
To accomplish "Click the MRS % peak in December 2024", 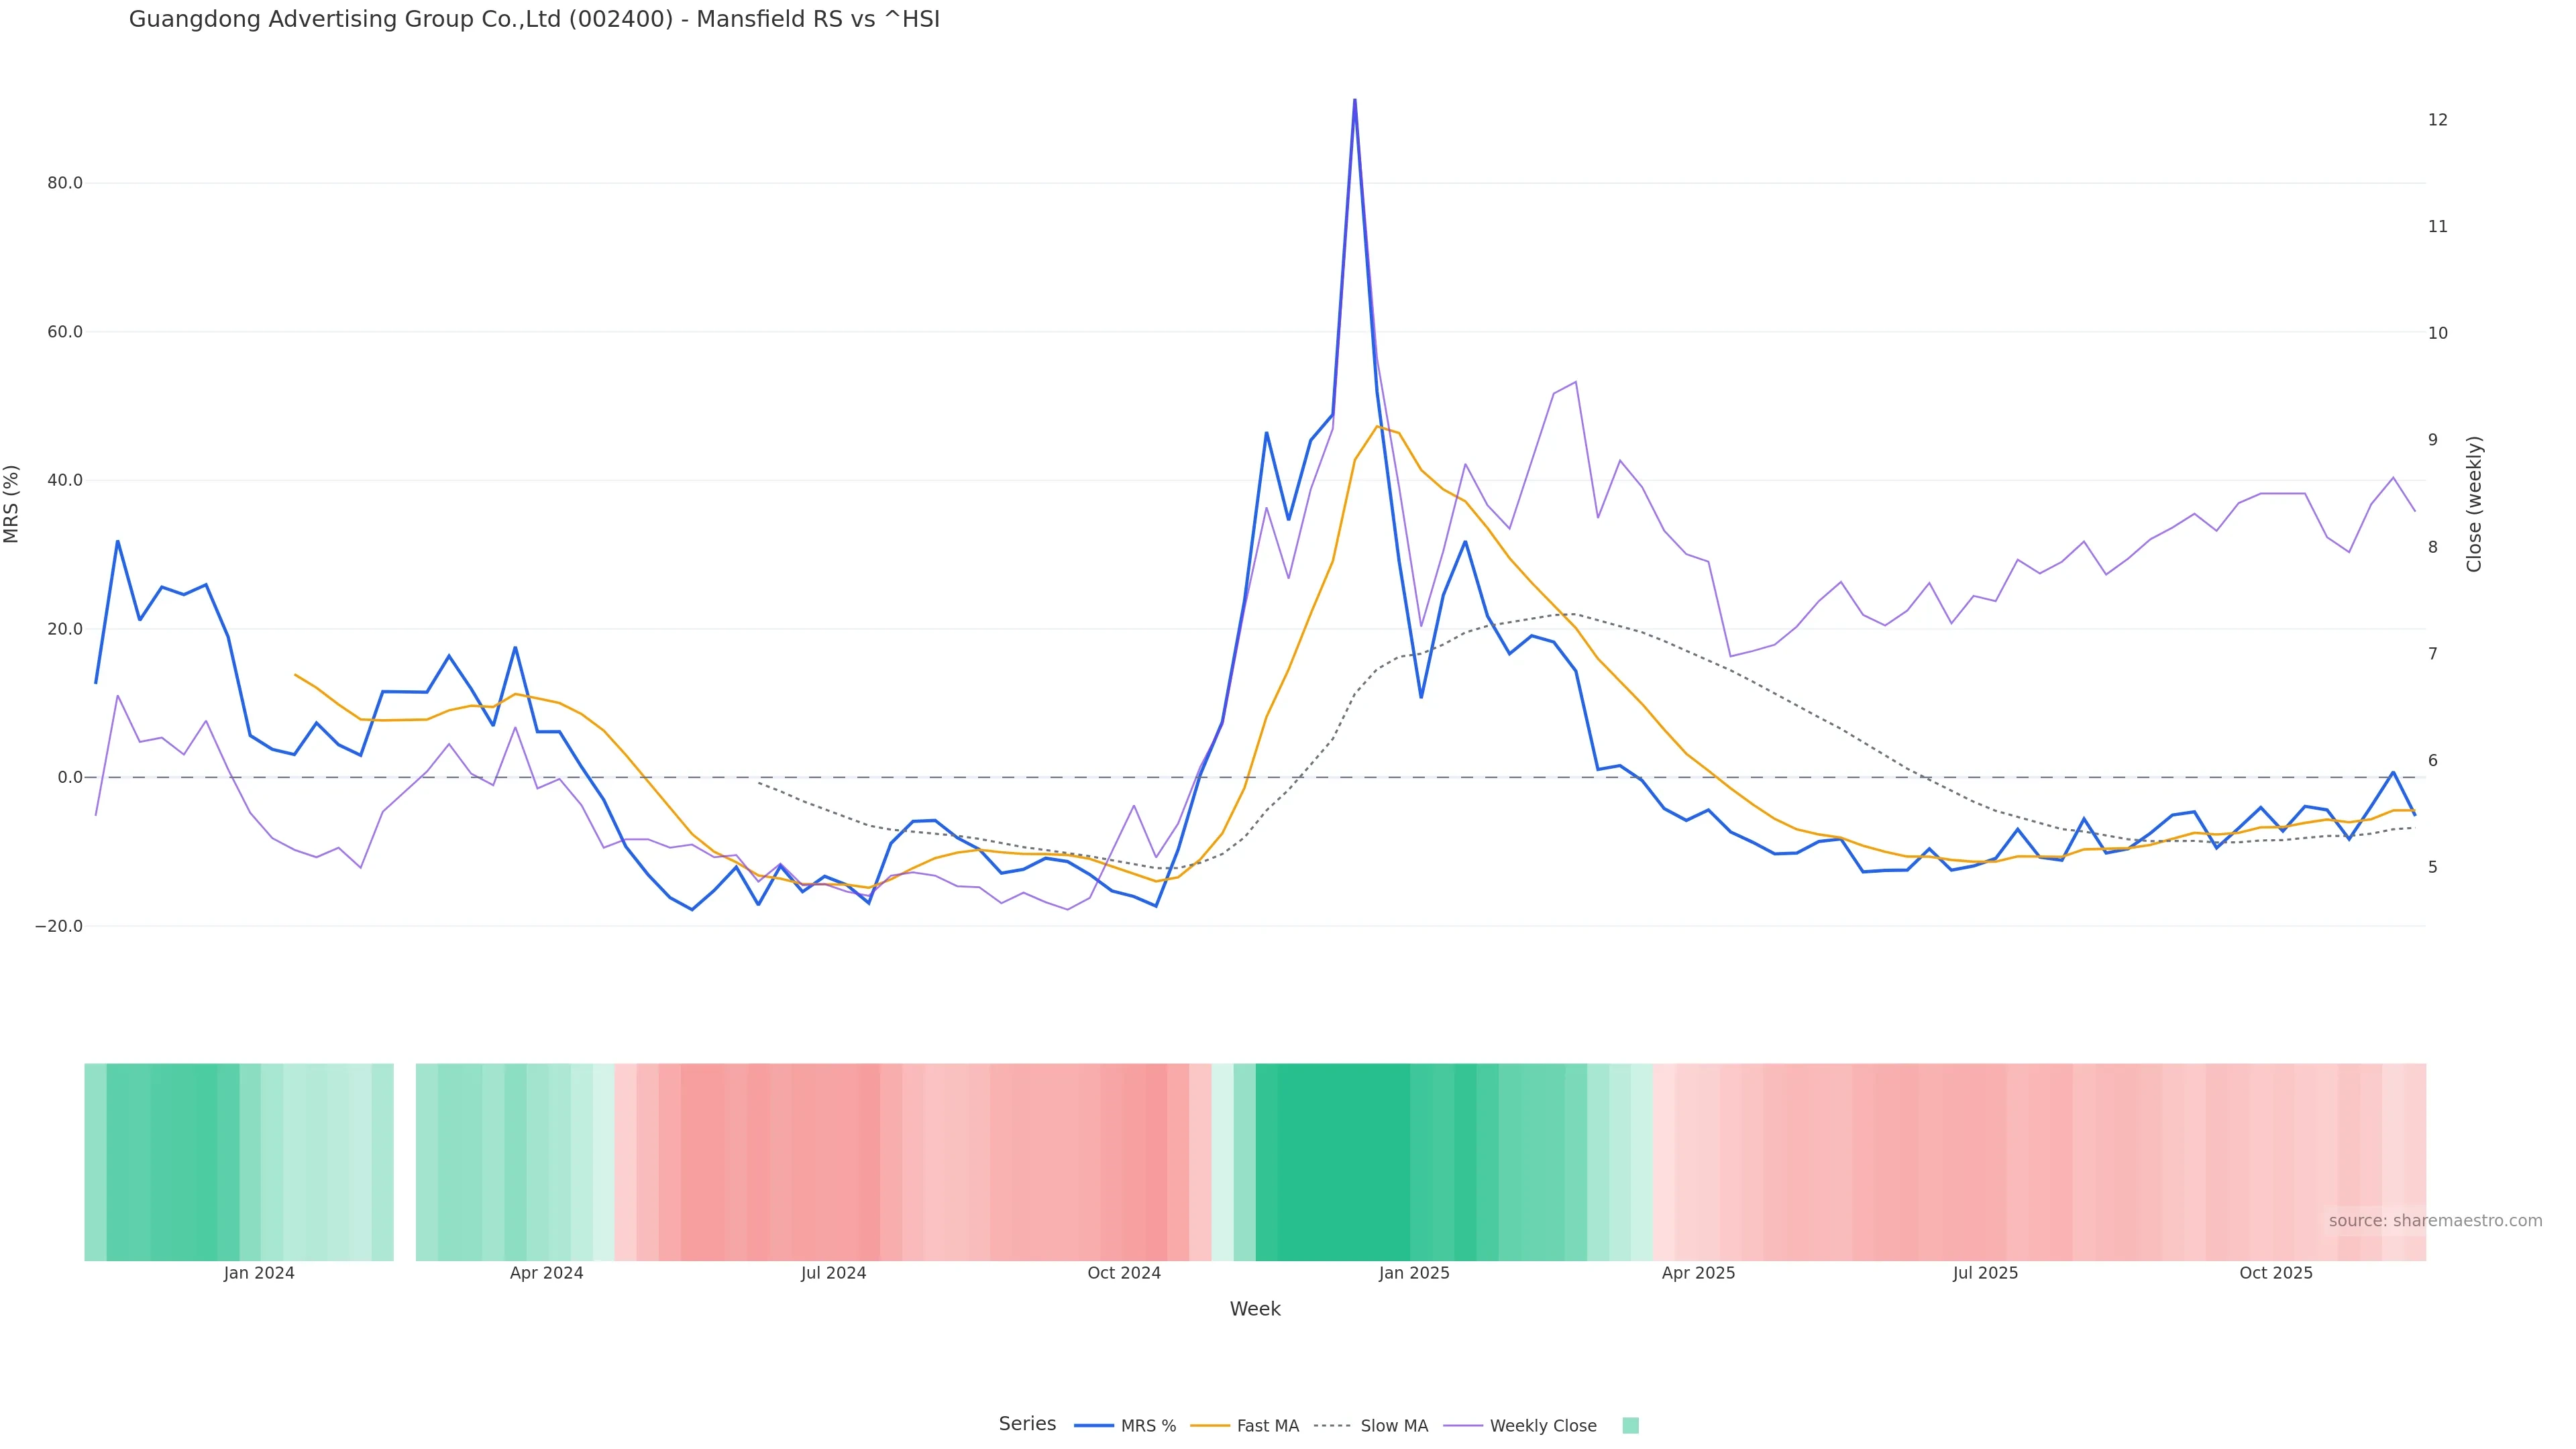I will coord(1355,100).
